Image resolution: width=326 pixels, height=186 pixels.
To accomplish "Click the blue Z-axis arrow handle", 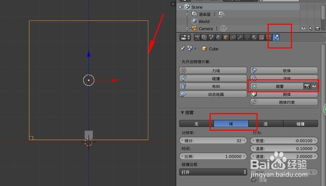I will 89,54.
